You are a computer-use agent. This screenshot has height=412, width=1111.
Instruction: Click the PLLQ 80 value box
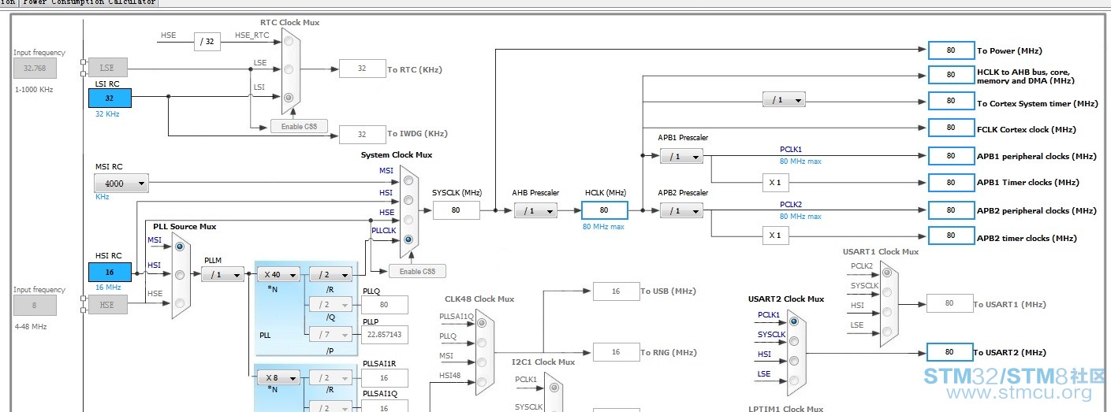click(x=385, y=304)
